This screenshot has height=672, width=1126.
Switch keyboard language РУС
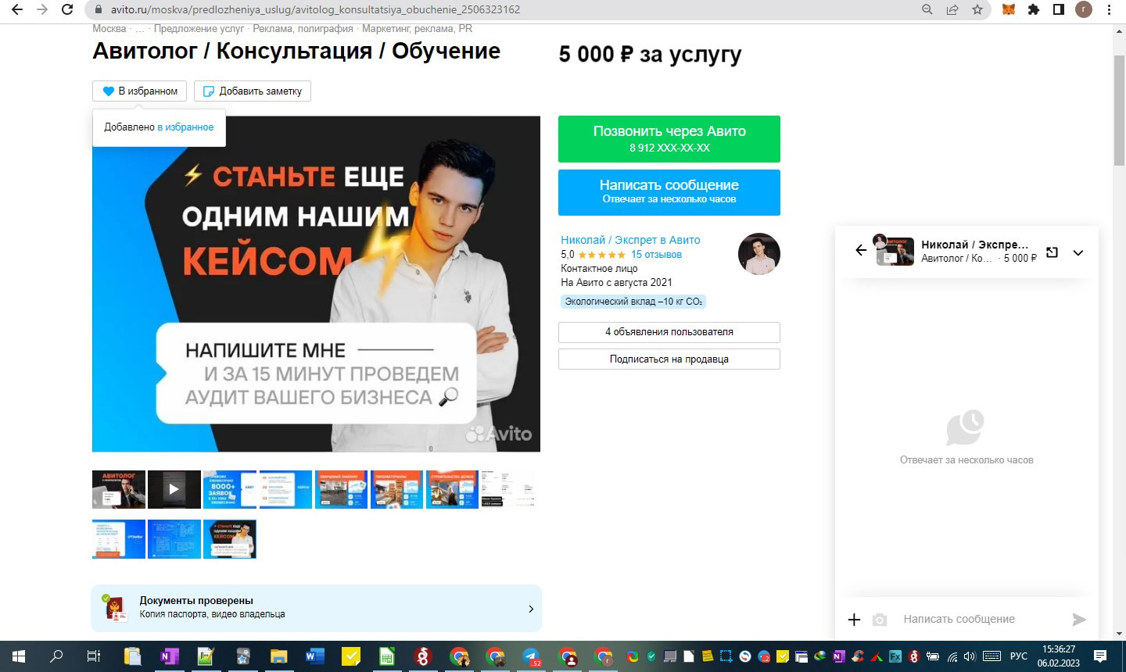pos(1018,656)
